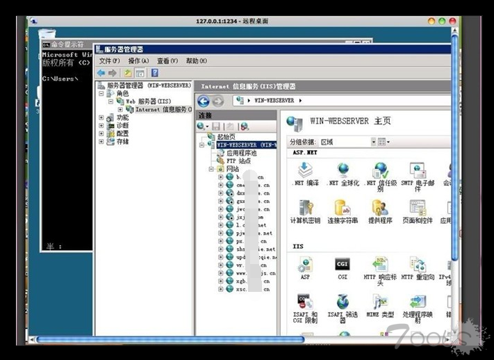Click the show/hide console tree toolbar icon
494x360 pixels.
[x=140, y=73]
